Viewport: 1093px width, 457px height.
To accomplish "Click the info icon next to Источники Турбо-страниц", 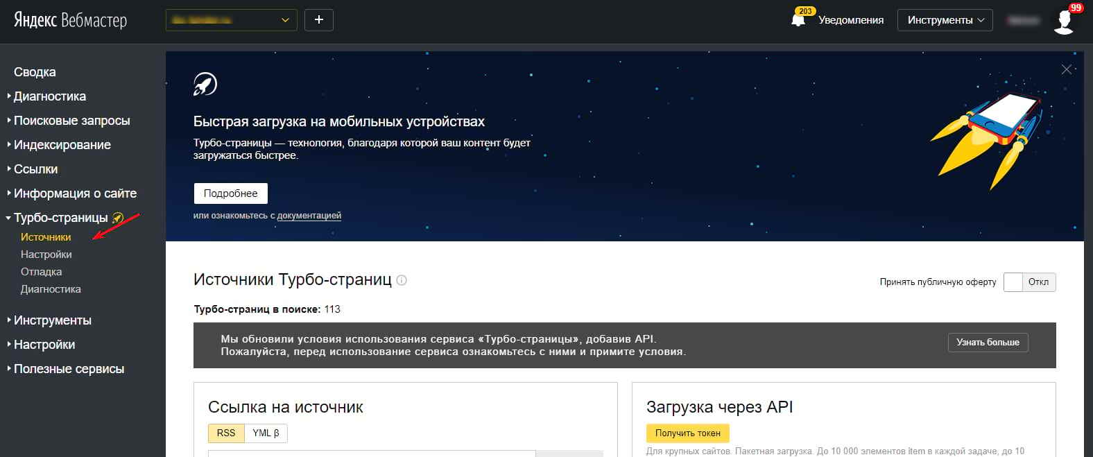I will 402,280.
